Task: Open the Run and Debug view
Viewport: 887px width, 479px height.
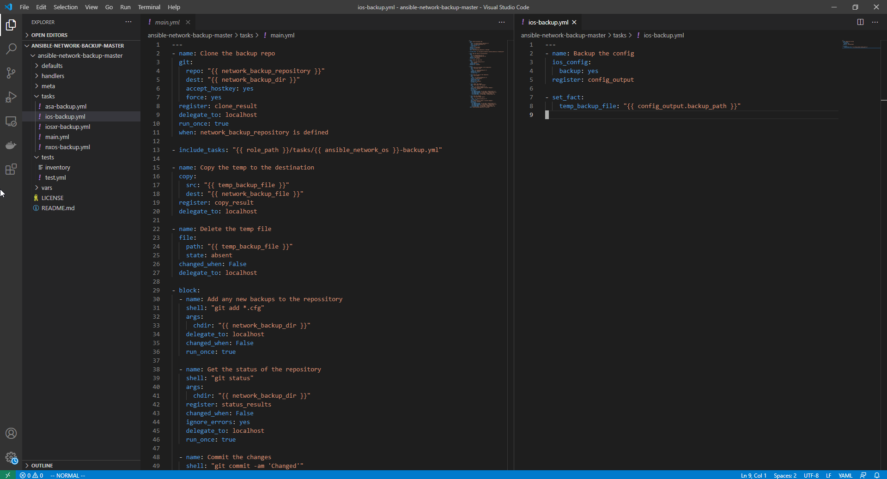Action: (x=11, y=97)
